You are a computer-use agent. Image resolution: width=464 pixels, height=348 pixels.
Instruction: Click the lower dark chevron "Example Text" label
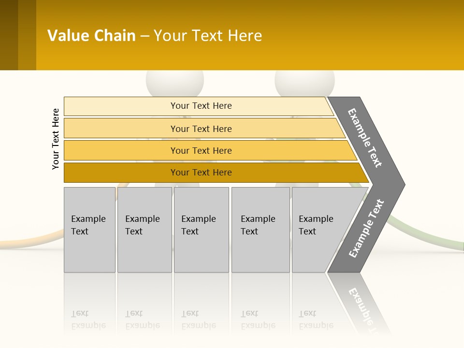point(366,228)
